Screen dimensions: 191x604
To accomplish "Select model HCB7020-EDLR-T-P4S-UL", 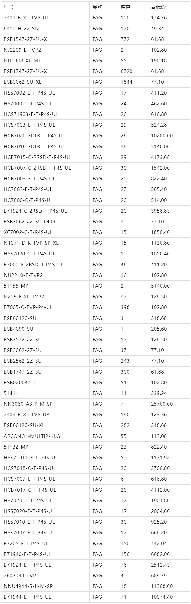I will click(34, 136).
